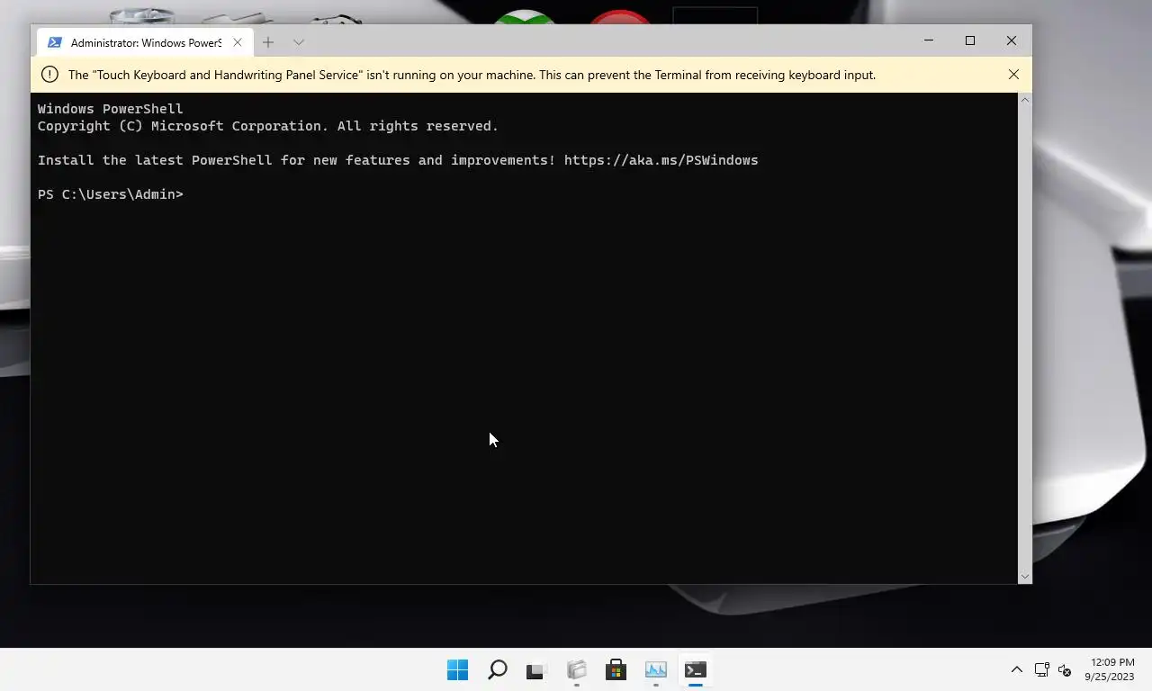Minimize the Terminal window

929,40
